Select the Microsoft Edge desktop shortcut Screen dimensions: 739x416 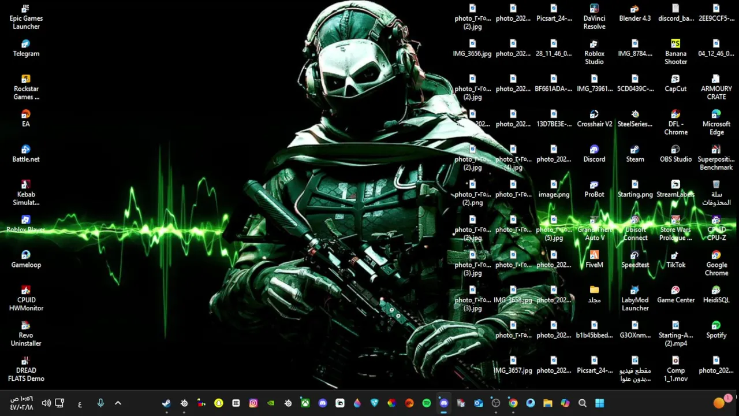coord(716,123)
